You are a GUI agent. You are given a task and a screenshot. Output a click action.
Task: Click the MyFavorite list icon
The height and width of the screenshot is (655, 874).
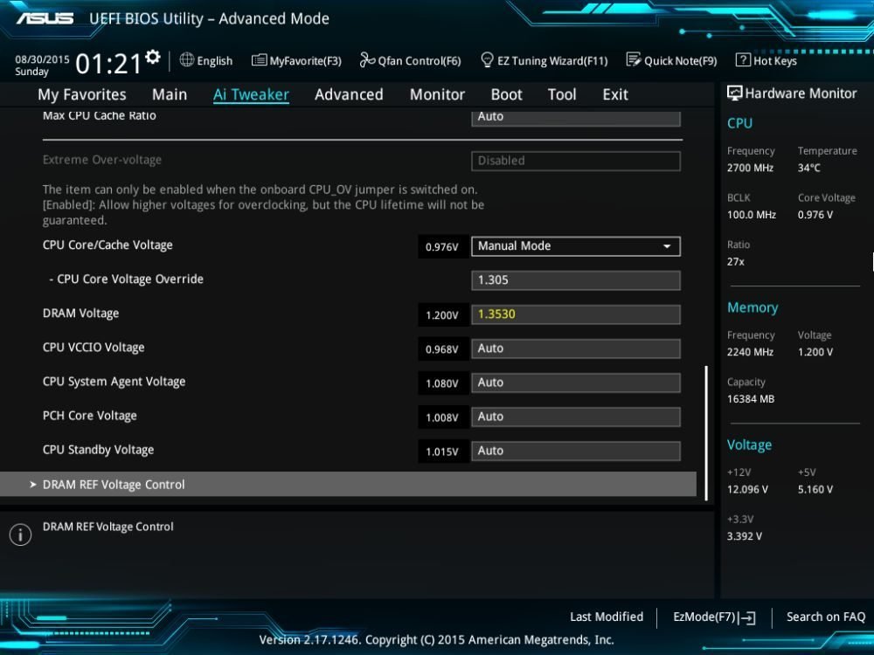click(259, 60)
